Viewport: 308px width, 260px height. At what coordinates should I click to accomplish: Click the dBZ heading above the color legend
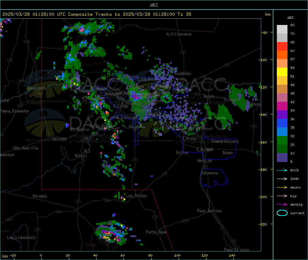coord(290,18)
